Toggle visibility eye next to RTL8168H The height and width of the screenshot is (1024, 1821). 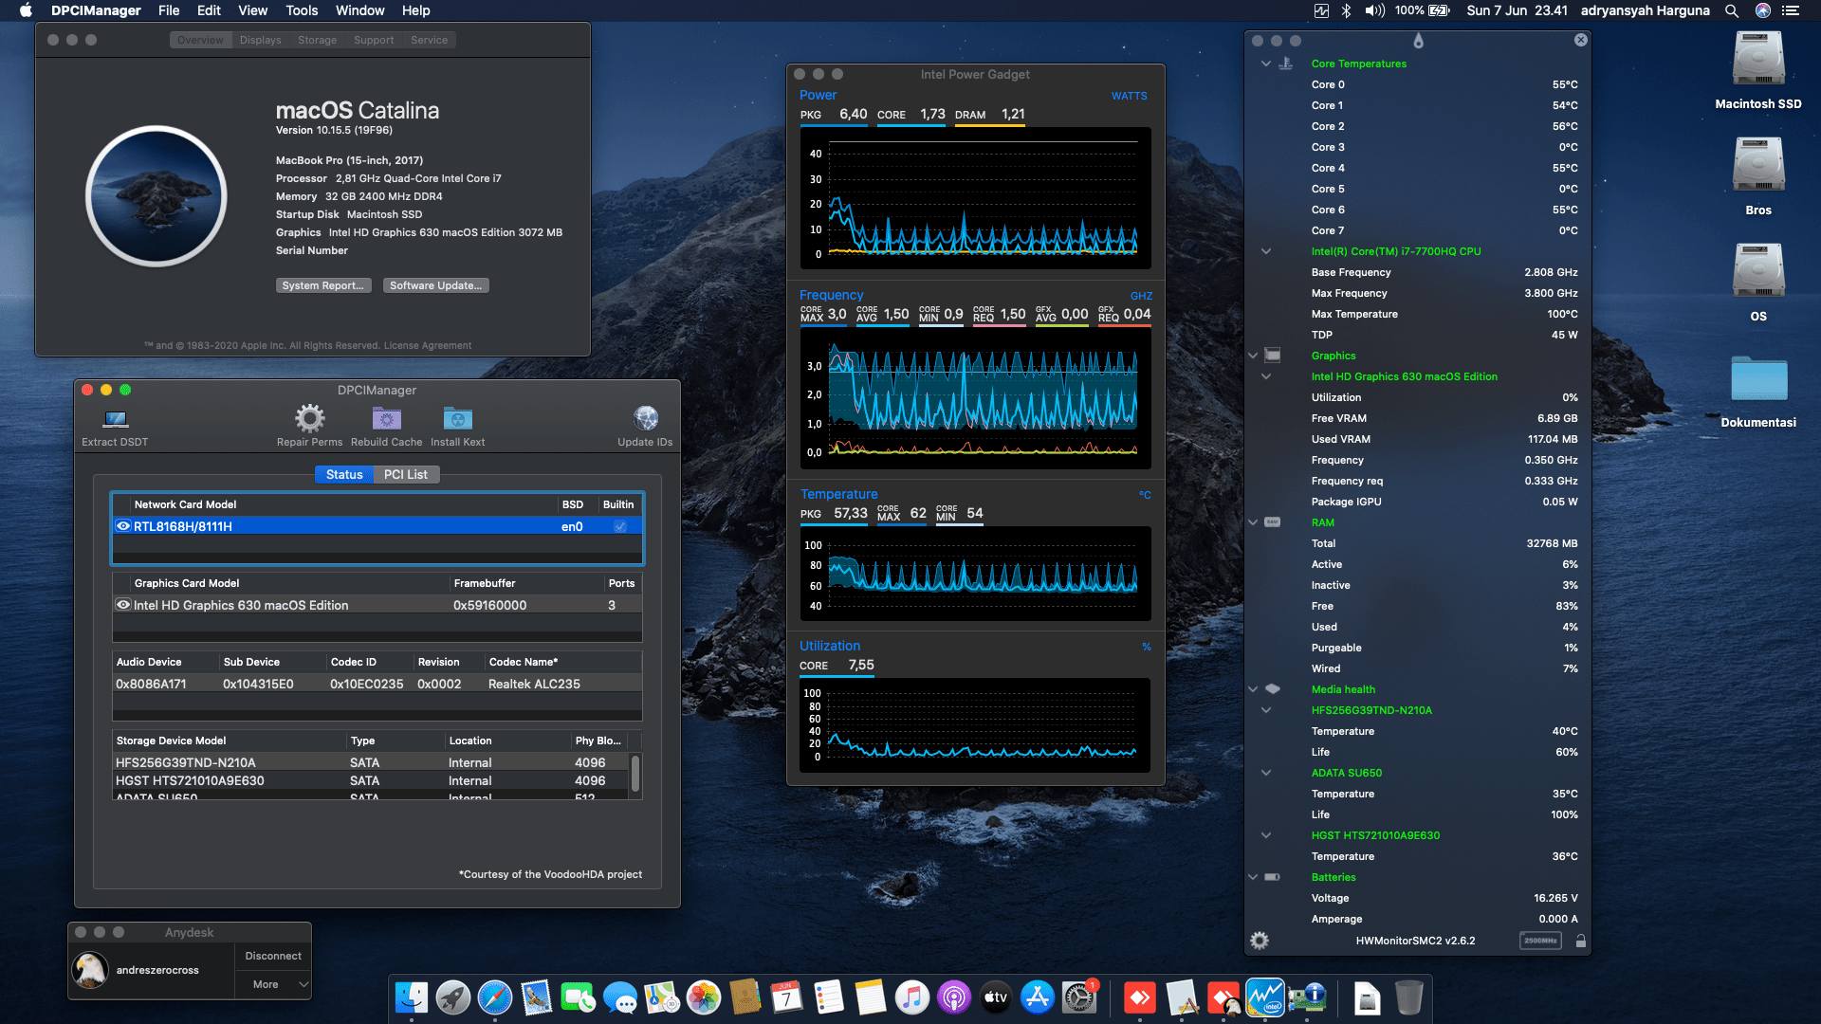pyautogui.click(x=122, y=525)
